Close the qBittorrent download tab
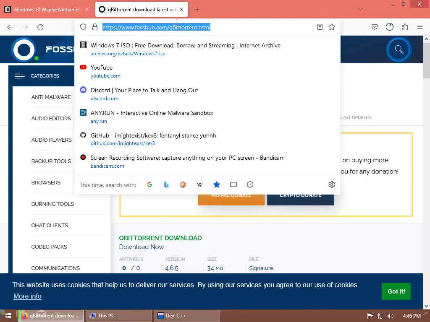 point(181,9)
